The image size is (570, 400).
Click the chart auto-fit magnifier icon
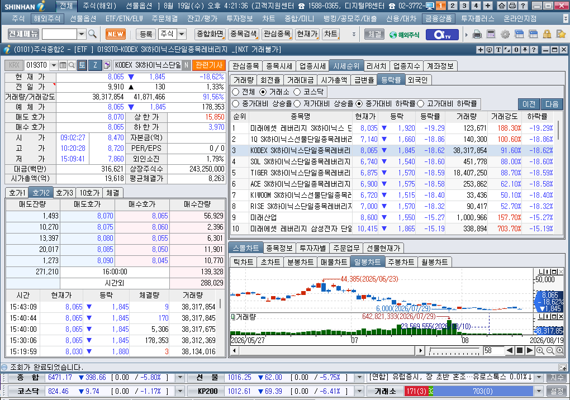[560, 351]
